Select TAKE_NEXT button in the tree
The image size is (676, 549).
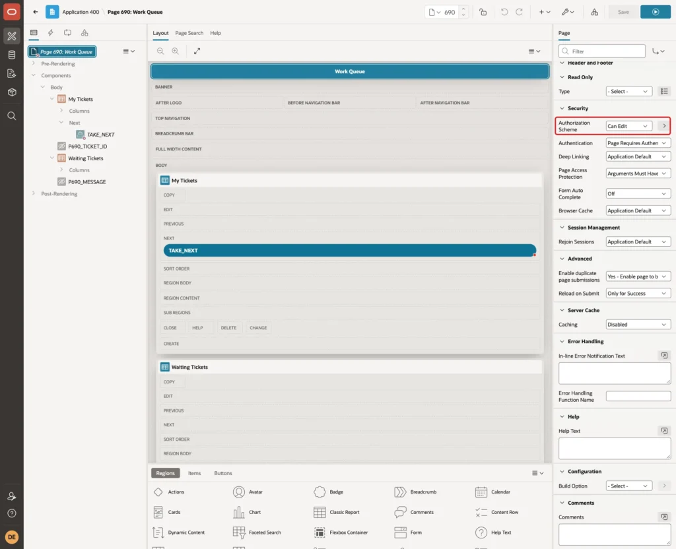point(100,135)
